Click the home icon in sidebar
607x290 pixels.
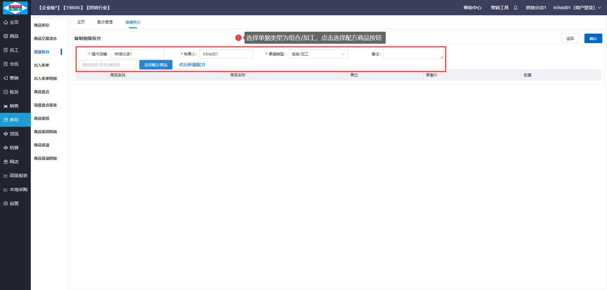[x=6, y=22]
